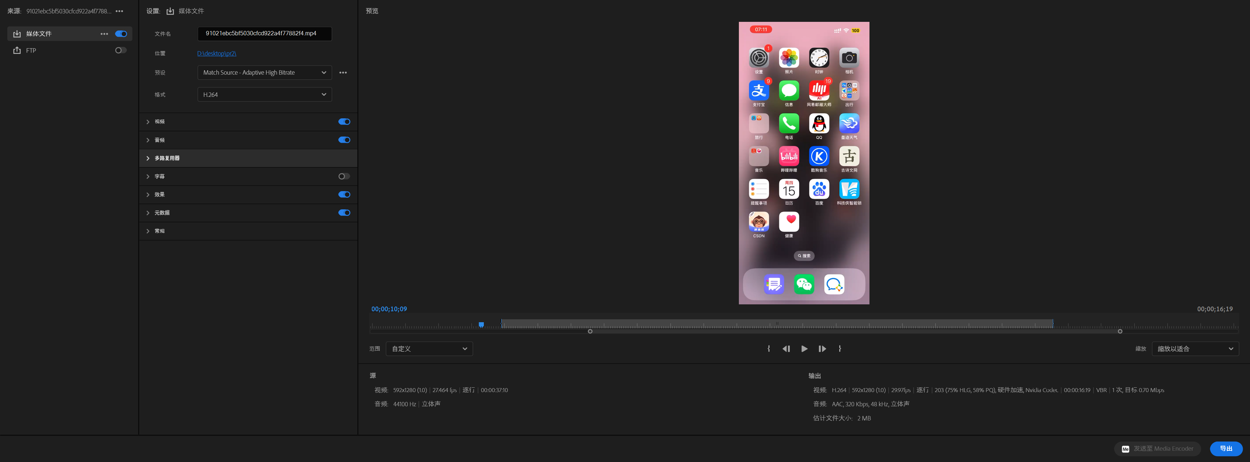Viewport: 1250px width, 462px height.
Task: Open preset options three-dot menu
Action: point(343,72)
